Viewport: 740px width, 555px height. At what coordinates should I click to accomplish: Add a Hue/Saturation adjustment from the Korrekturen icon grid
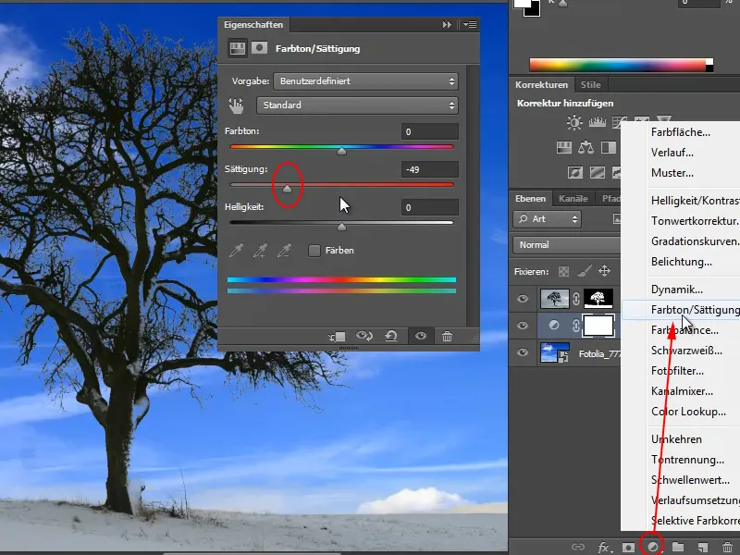click(564, 148)
